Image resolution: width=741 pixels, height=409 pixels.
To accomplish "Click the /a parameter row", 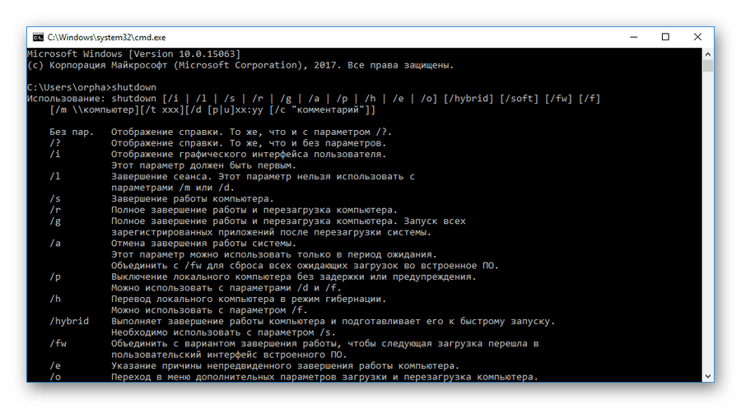I will (x=55, y=244).
